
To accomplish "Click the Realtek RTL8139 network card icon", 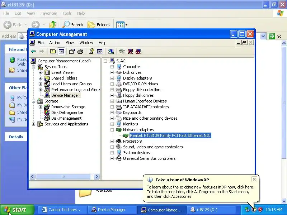I will pyautogui.click(x=125, y=135).
